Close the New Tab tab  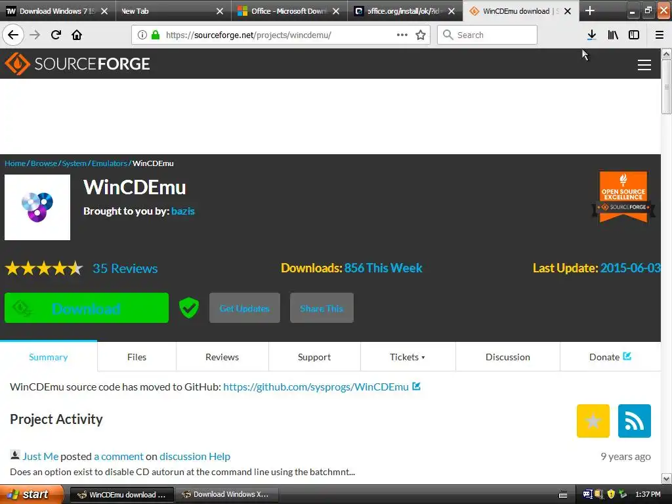(x=219, y=11)
